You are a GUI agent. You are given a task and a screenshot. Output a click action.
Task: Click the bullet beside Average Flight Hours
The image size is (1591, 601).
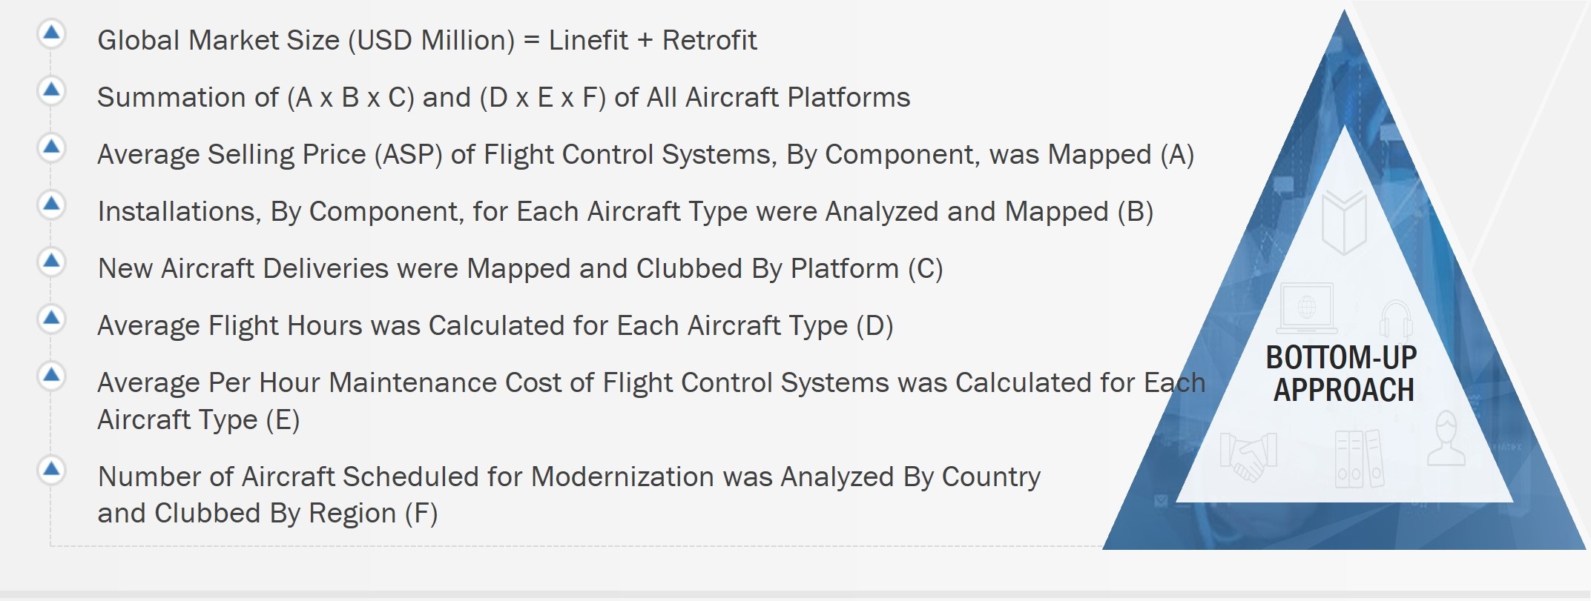(51, 319)
